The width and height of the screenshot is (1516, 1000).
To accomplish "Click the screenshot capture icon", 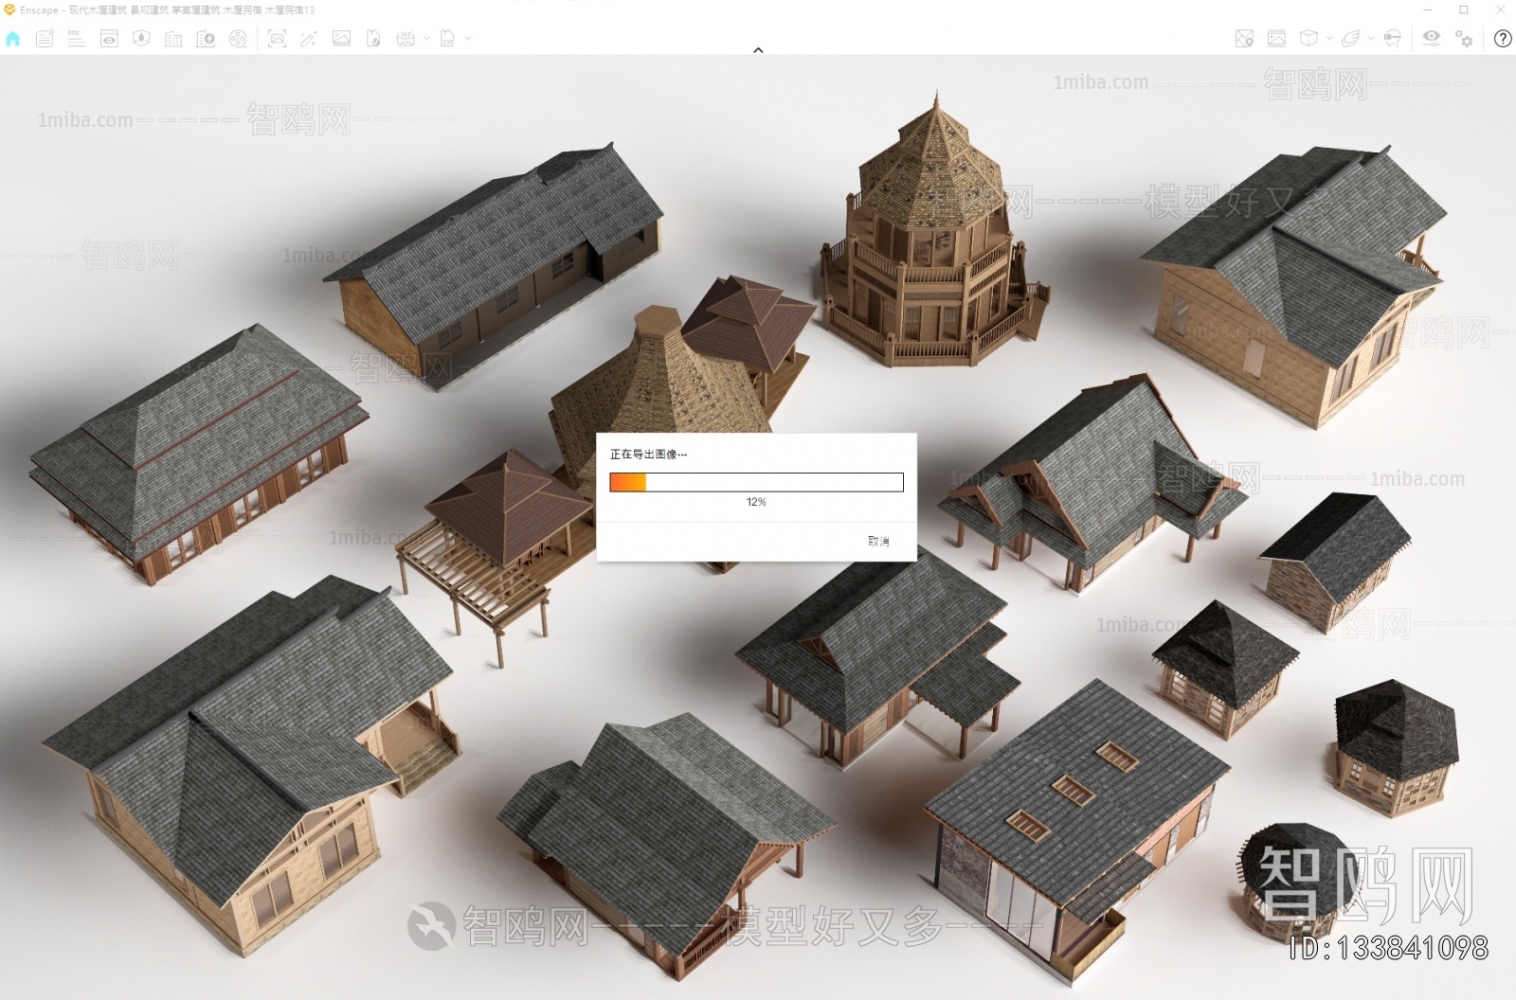I will click(x=277, y=39).
